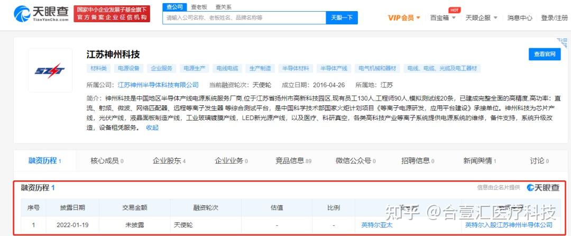Click the company title 江苏神州科技
This screenshot has width=571, height=236.
coord(113,55)
